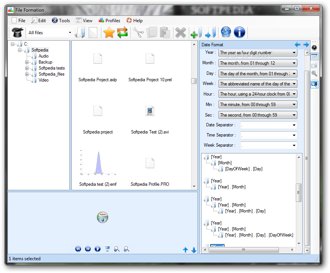Open the File menu
Image resolution: width=330 pixels, height=273 pixels.
18,20
